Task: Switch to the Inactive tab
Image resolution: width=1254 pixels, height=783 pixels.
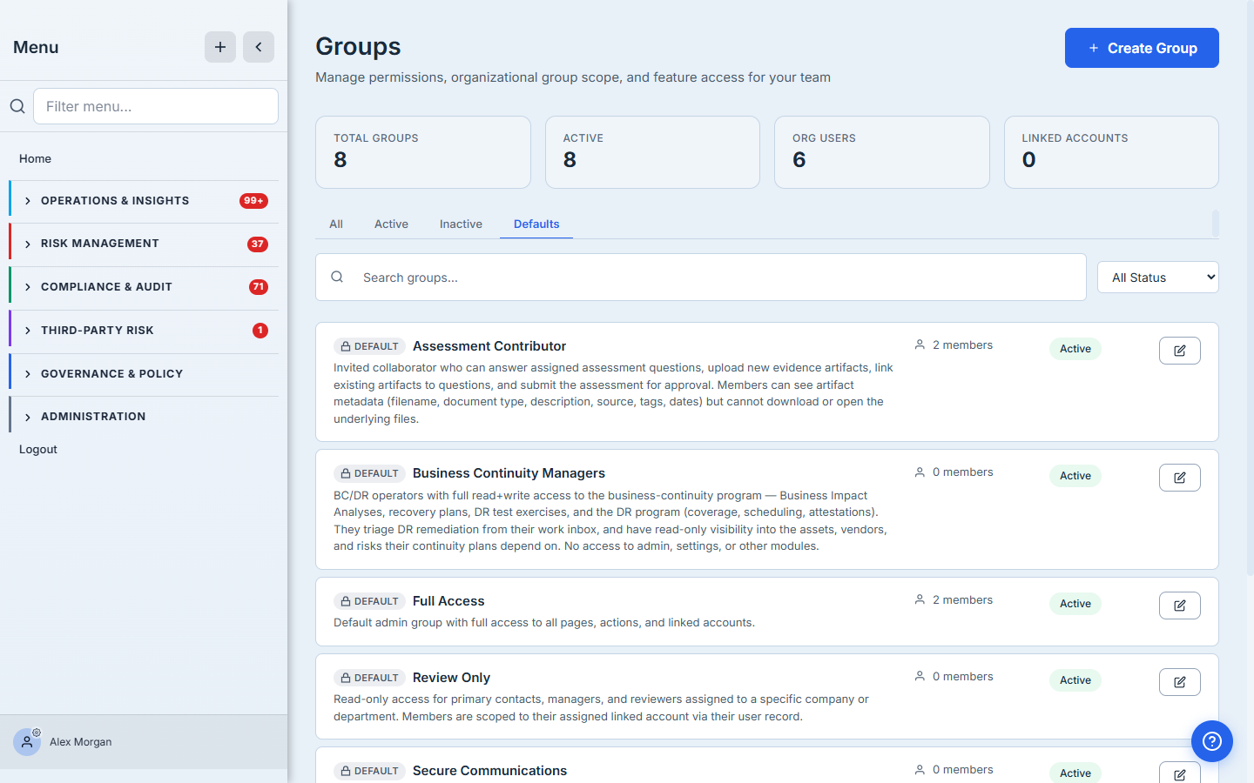Action: tap(461, 224)
